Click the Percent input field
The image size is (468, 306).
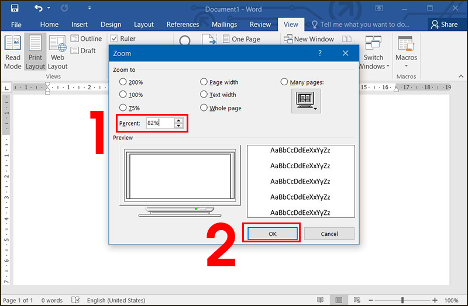(160, 123)
